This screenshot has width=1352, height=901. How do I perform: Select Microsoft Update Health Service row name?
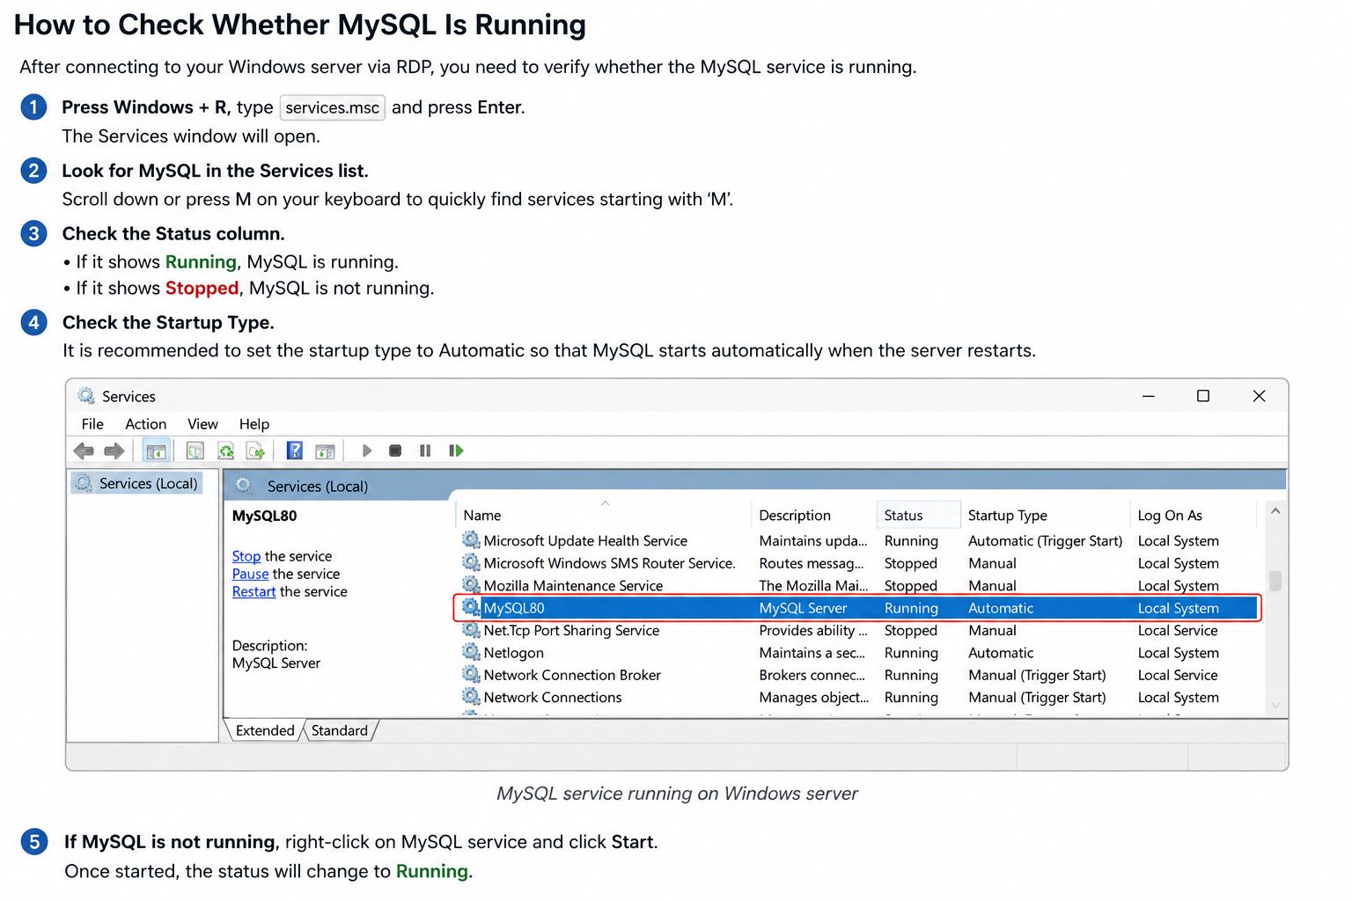click(x=585, y=541)
